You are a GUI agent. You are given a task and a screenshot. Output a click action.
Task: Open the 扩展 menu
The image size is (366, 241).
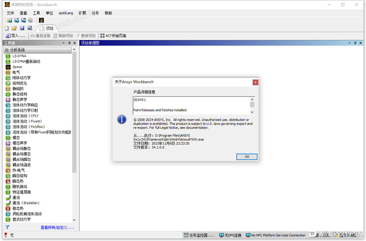(x=82, y=13)
